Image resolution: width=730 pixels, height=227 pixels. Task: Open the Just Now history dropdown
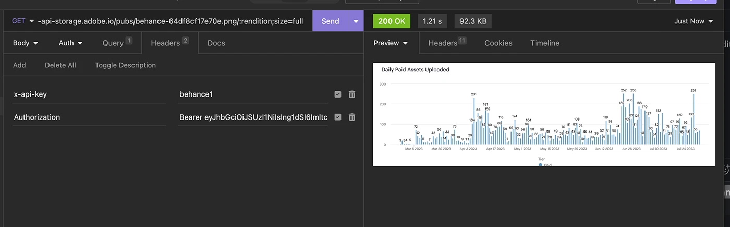point(693,21)
